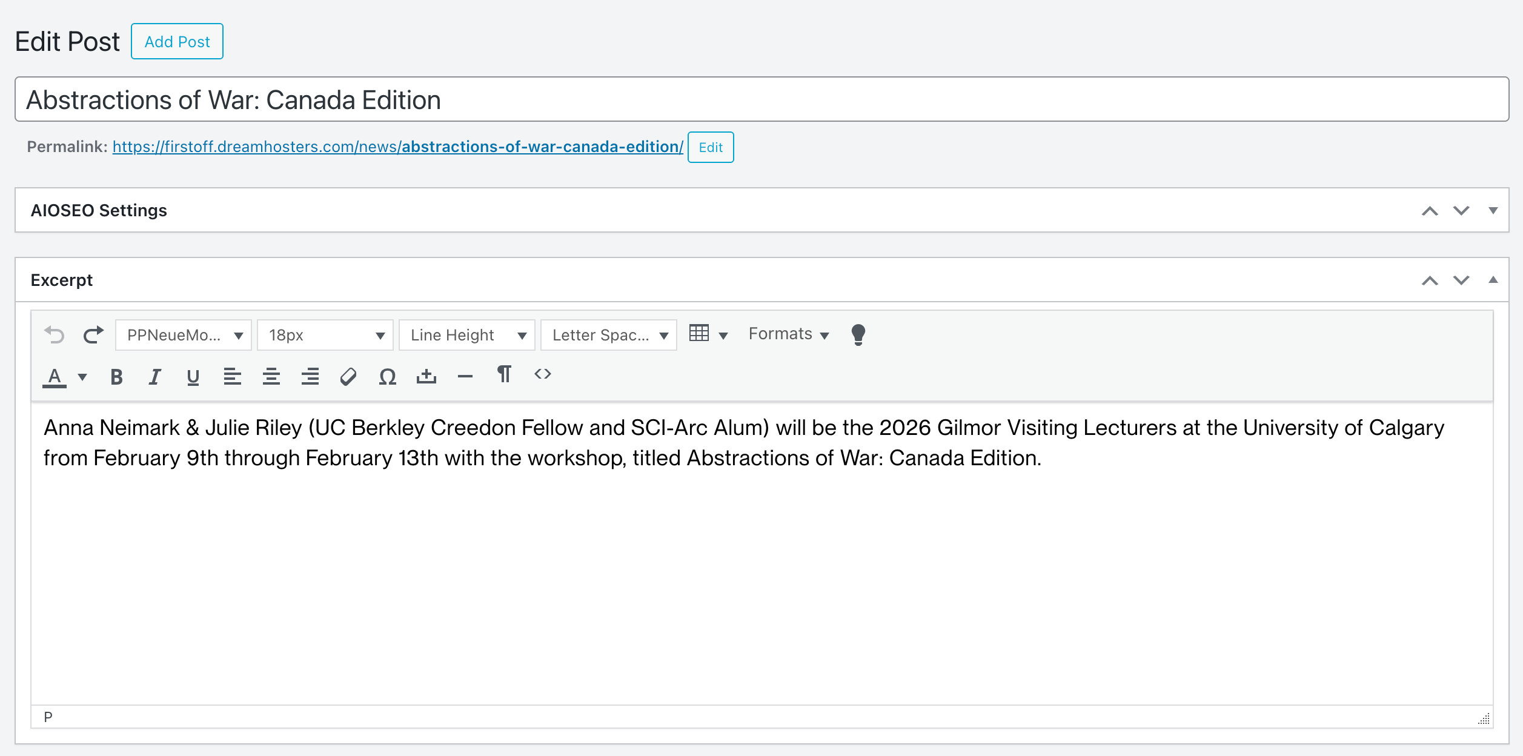The image size is (1523, 756).
Task: Align text to the right
Action: (310, 377)
